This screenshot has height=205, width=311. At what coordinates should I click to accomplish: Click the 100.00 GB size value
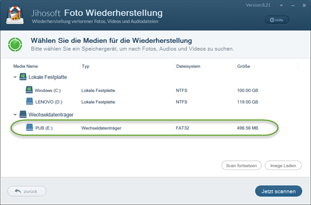[248, 90]
